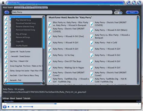Click the playlist note icon for Aerosmith - Pink
Screen dimensions: 143x111
(x=6, y=80)
